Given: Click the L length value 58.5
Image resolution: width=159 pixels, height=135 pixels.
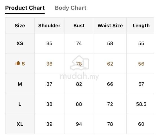Looking at the screenshot, I should click(x=141, y=104).
